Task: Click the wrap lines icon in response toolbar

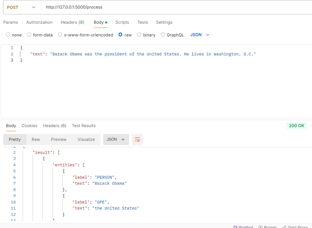Action: click(x=137, y=140)
